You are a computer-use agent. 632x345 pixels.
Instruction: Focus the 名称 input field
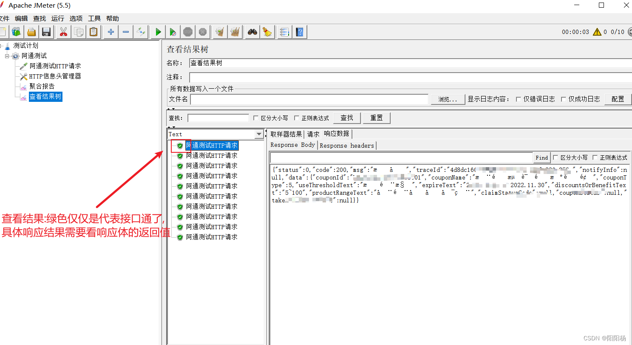(x=411, y=63)
